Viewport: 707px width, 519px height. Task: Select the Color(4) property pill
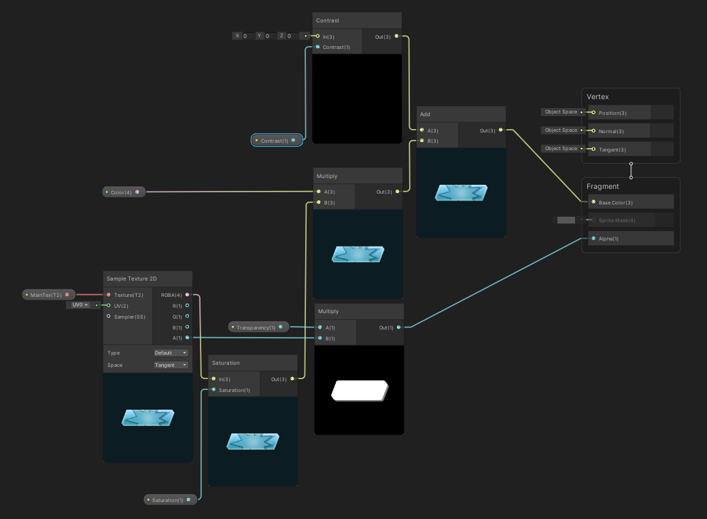click(x=122, y=192)
